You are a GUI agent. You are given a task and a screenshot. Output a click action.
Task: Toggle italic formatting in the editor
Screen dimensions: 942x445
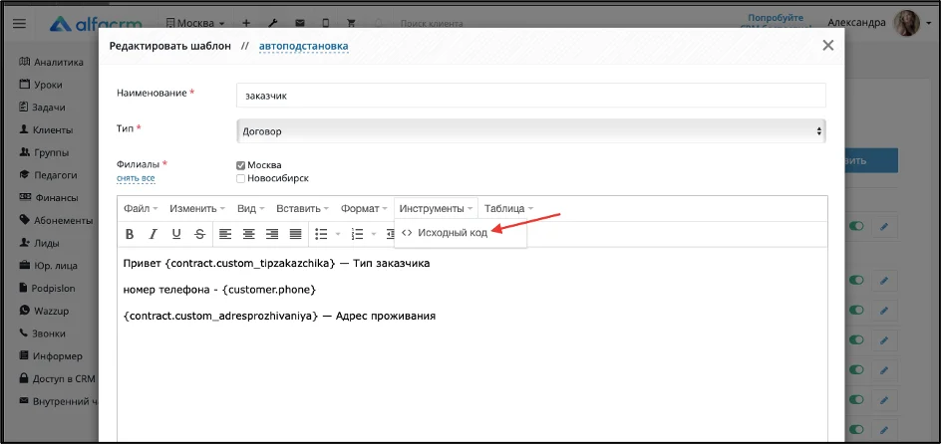pyautogui.click(x=153, y=235)
